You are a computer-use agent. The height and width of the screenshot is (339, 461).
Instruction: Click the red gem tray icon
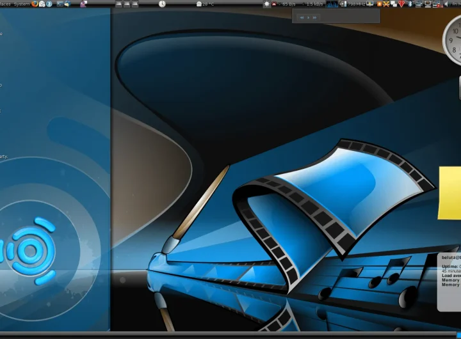point(401,4)
